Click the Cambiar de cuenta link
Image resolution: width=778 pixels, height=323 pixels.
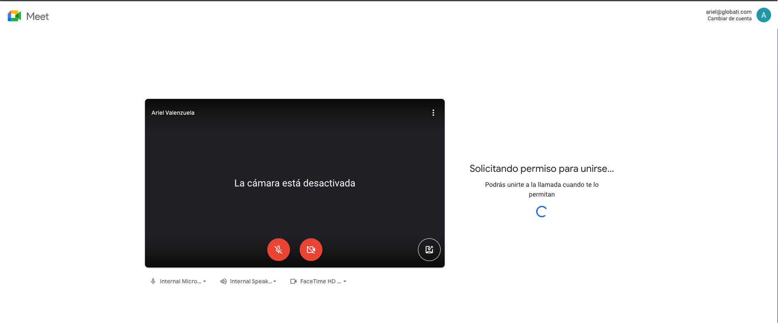point(729,19)
